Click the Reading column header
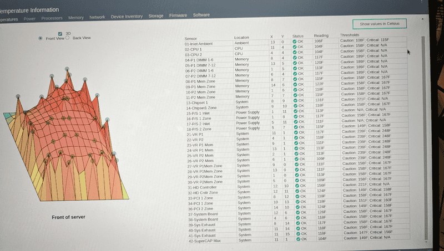Viewport: 444px width, 251px height. pyautogui.click(x=321, y=35)
